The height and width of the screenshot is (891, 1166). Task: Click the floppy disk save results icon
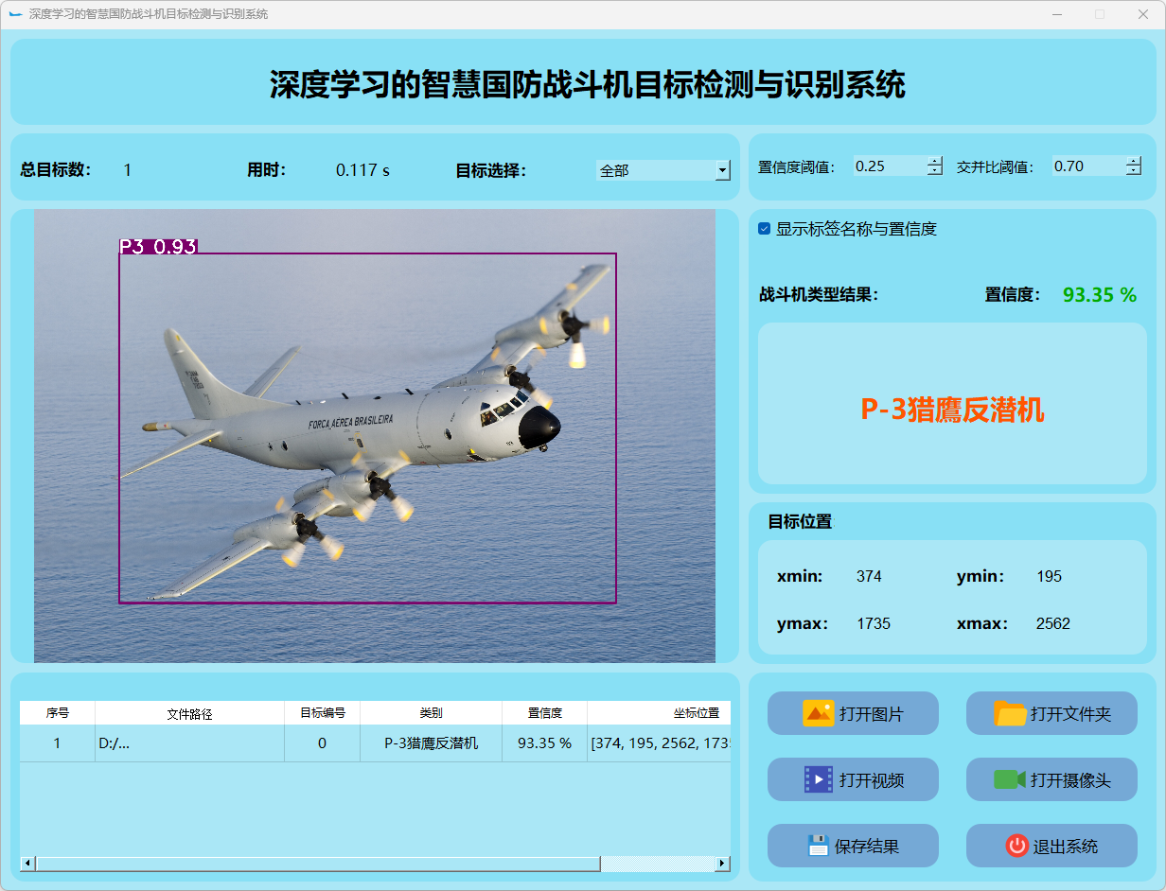pyautogui.click(x=818, y=846)
